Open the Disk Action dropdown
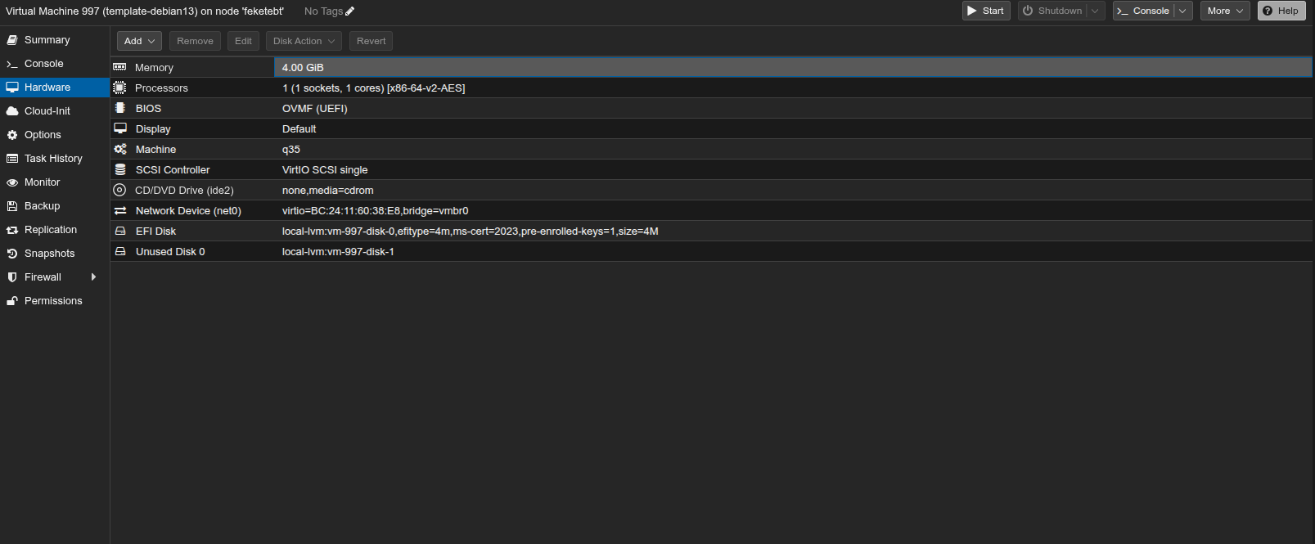 (304, 41)
